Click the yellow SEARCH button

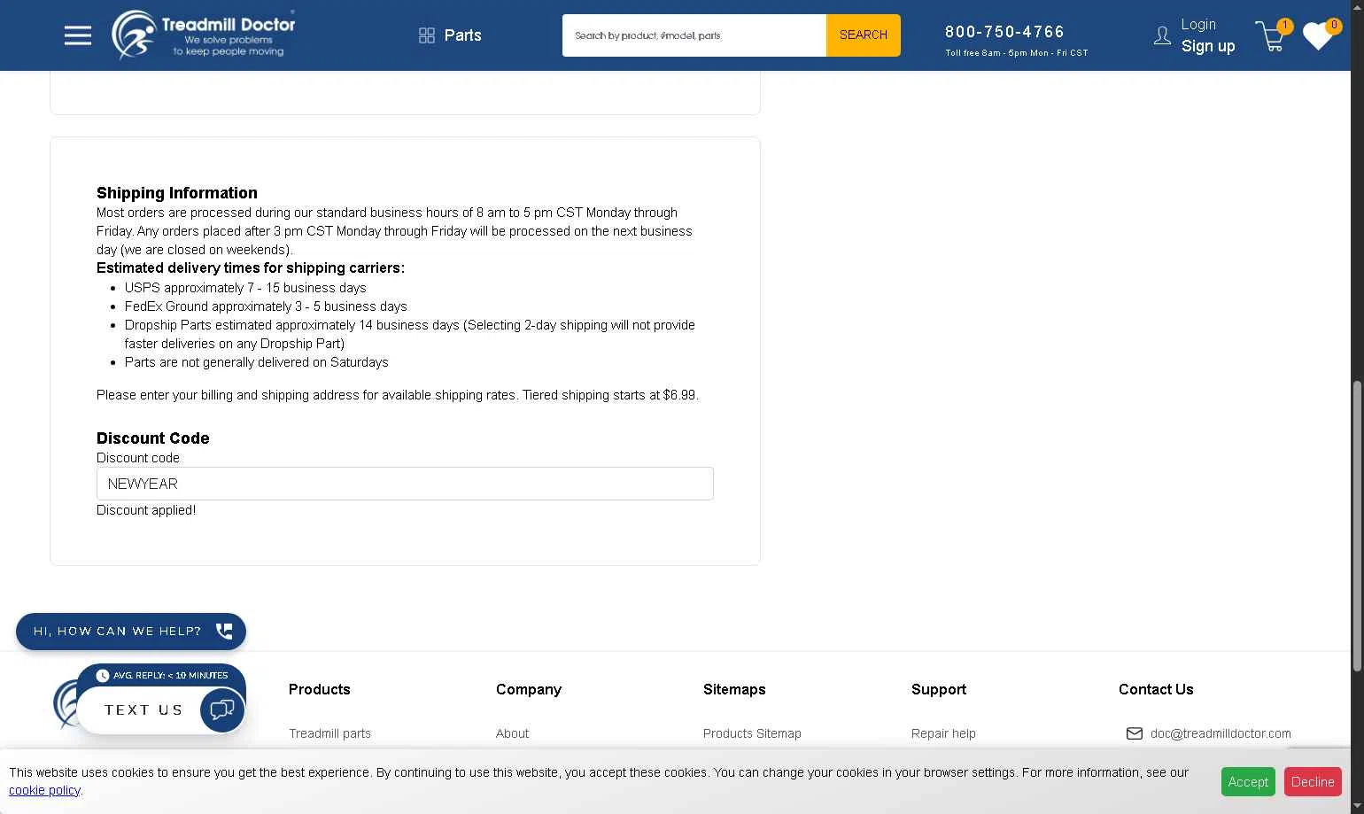click(x=864, y=35)
